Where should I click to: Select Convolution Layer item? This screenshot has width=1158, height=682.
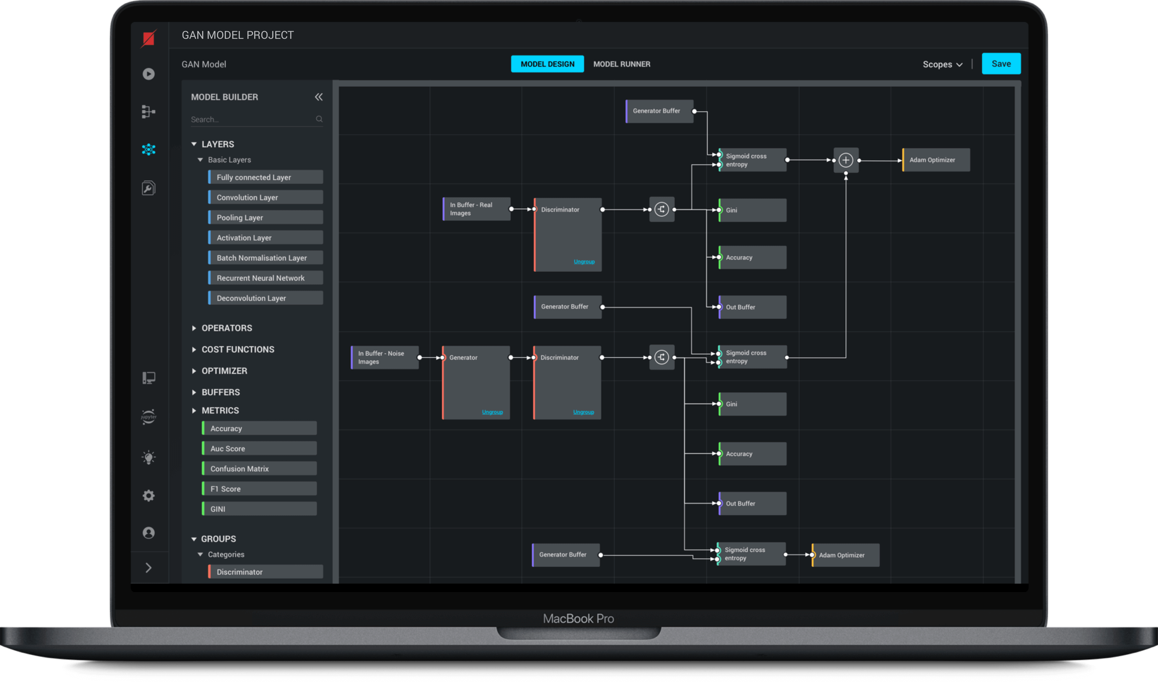[x=266, y=198]
